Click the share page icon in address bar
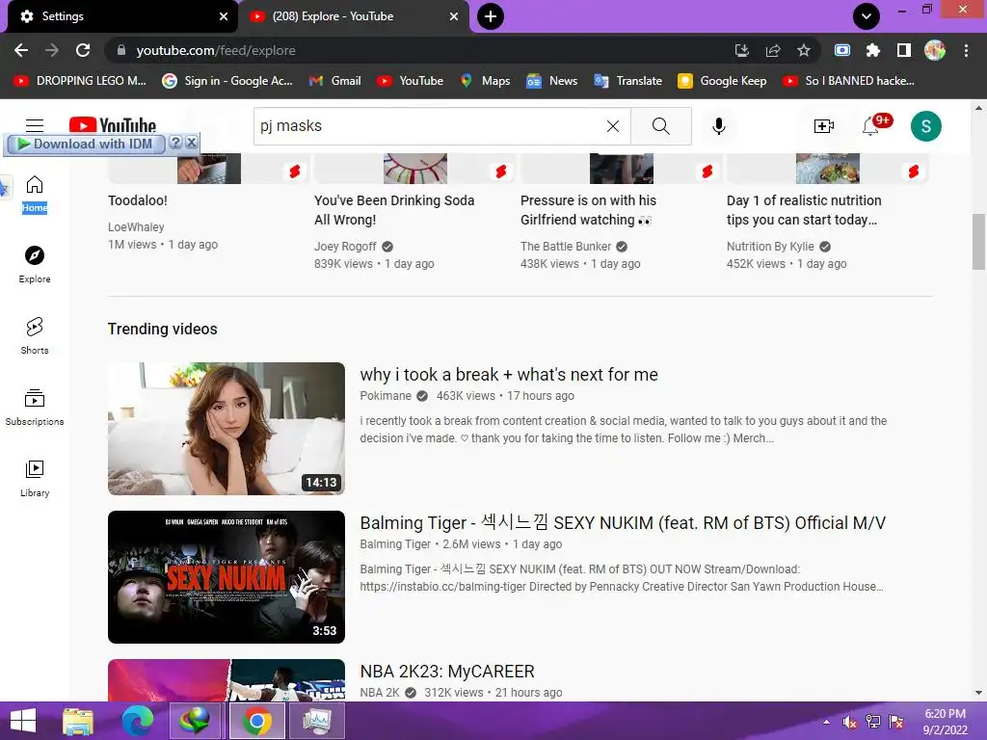987x740 pixels. [x=772, y=50]
